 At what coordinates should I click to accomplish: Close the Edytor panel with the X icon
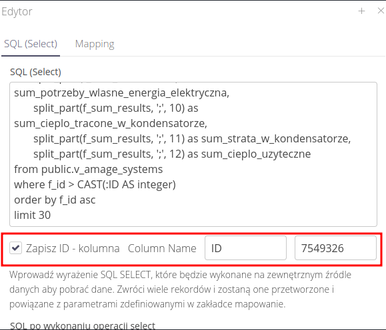[x=381, y=11]
